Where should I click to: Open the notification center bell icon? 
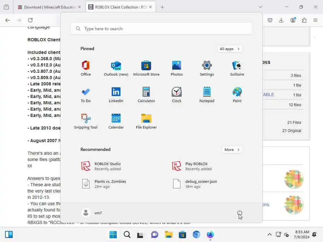[314, 234]
